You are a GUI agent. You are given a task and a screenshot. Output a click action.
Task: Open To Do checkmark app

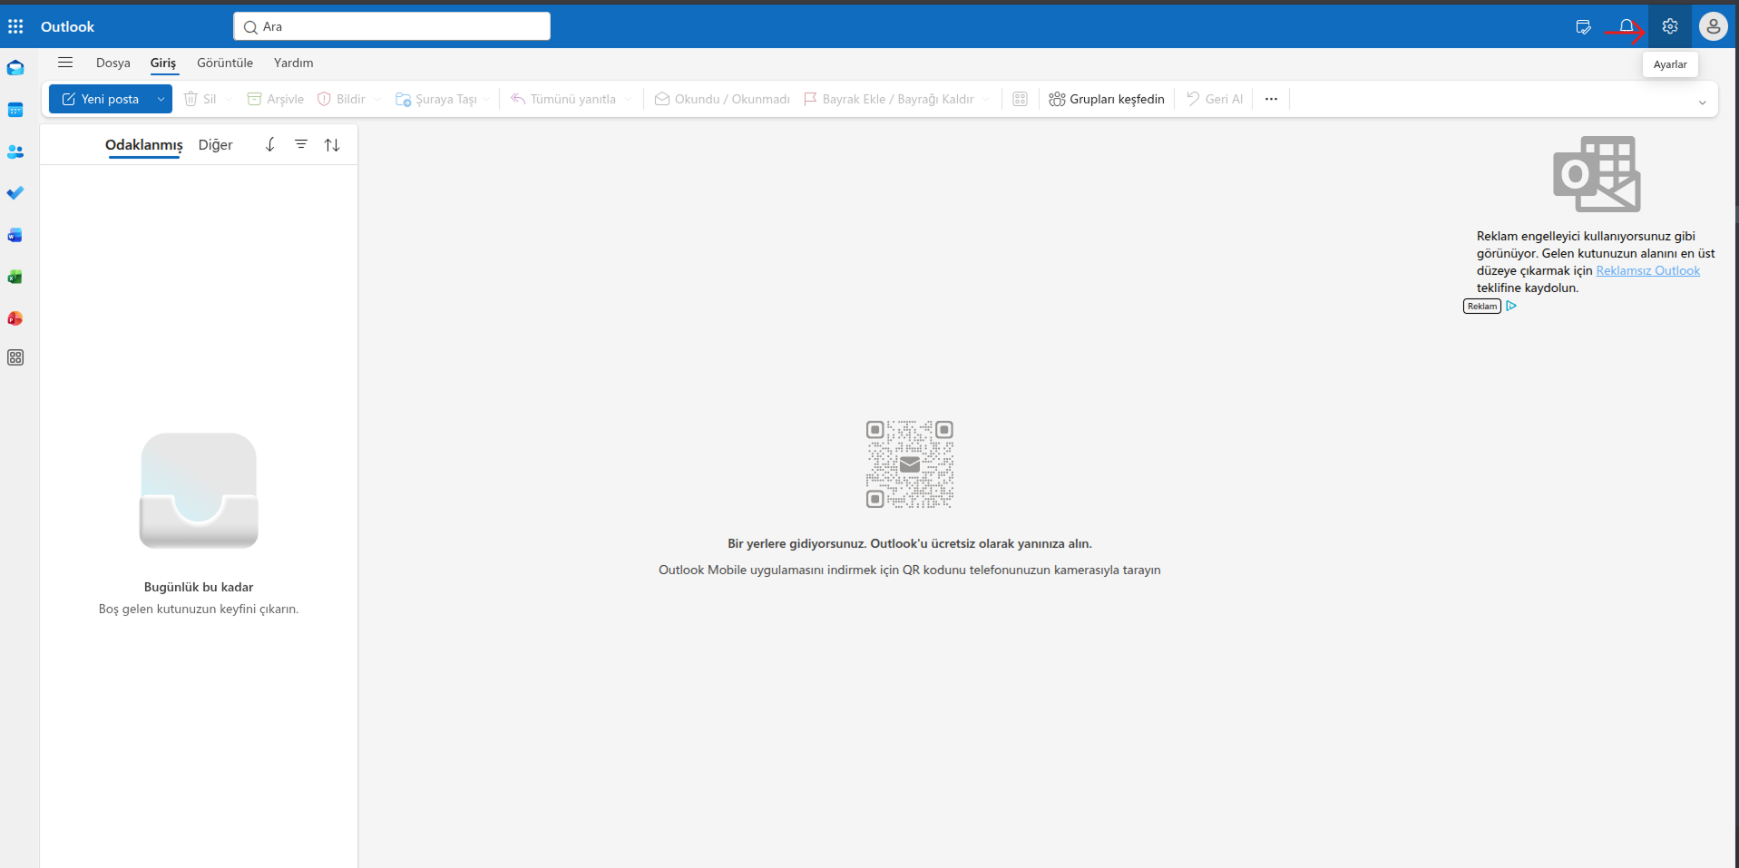tap(15, 193)
